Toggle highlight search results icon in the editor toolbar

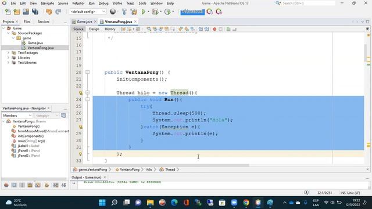(167, 29)
